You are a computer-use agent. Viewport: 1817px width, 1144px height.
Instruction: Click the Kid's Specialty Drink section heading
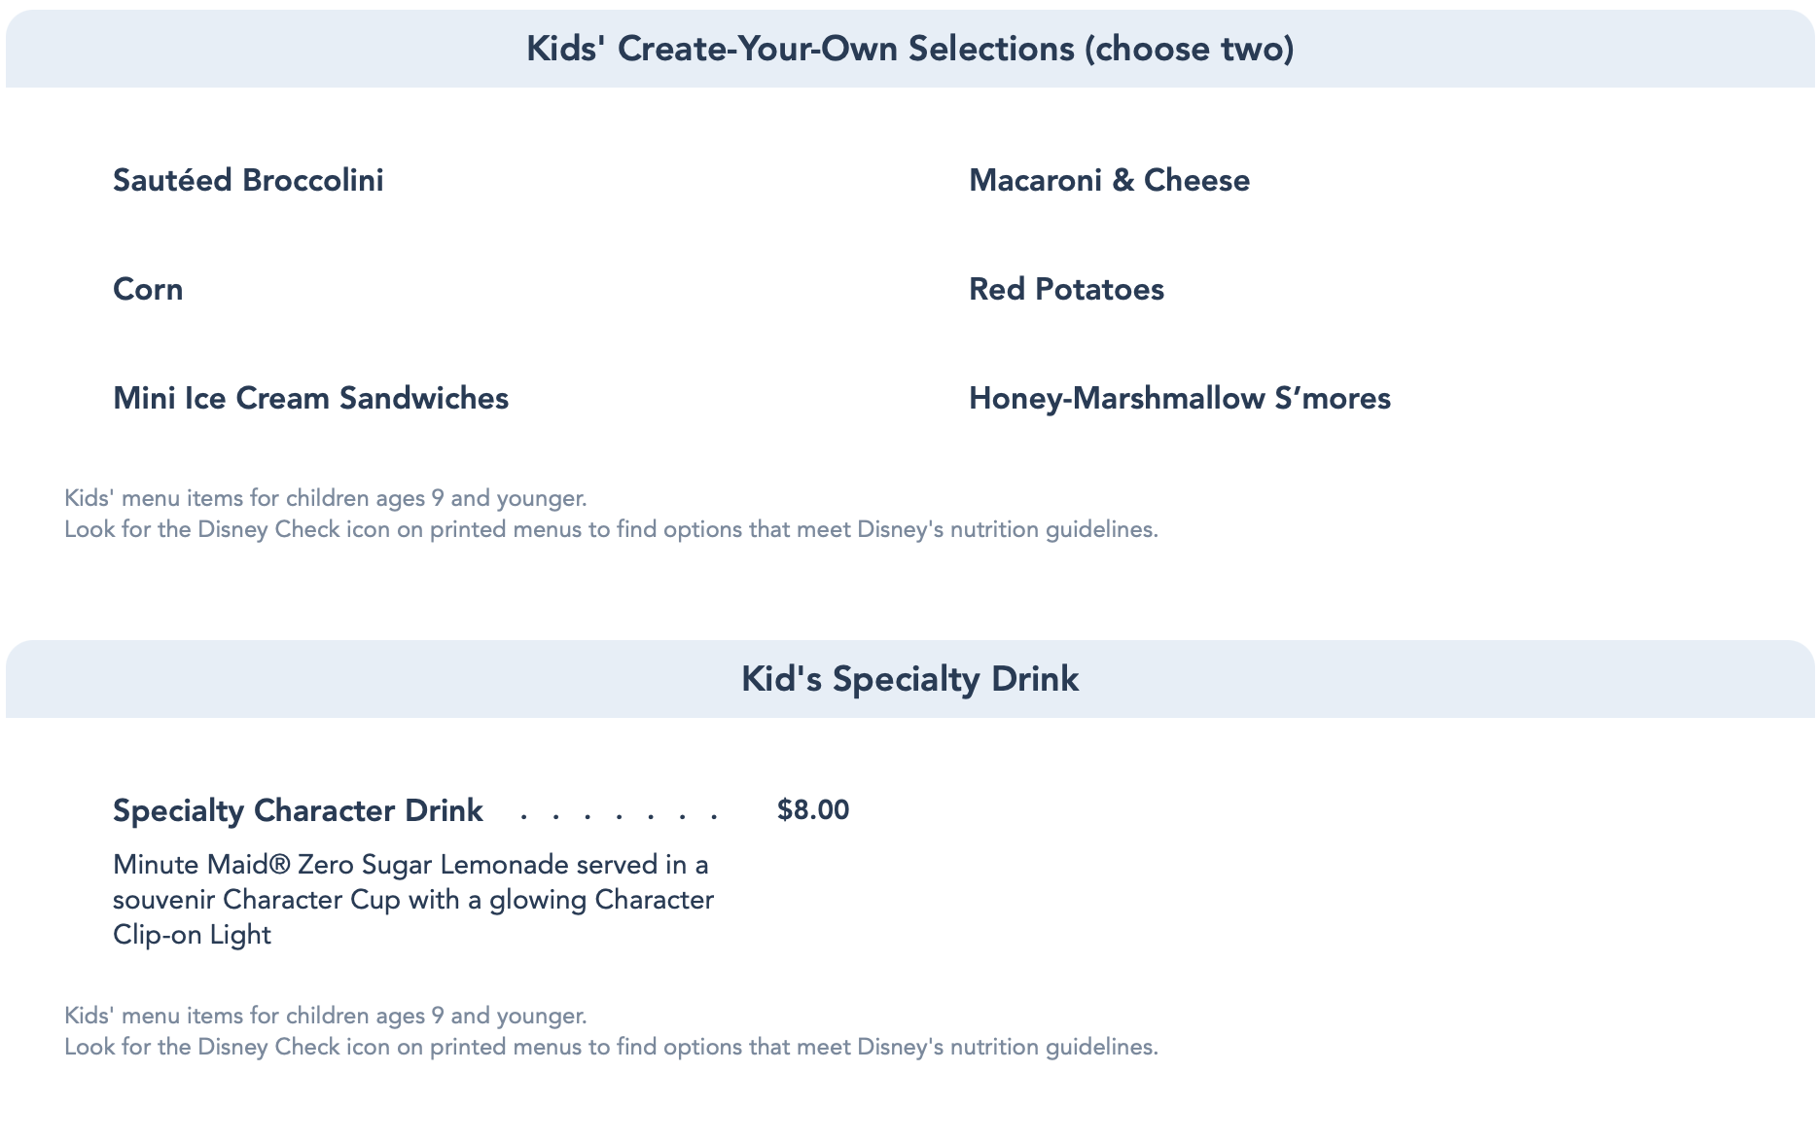[x=909, y=679]
